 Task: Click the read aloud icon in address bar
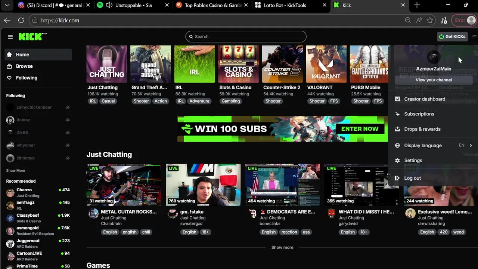click(419, 21)
